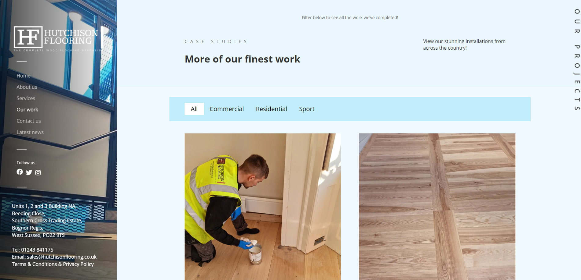Go to the Home page
581x280 pixels.
(24, 76)
